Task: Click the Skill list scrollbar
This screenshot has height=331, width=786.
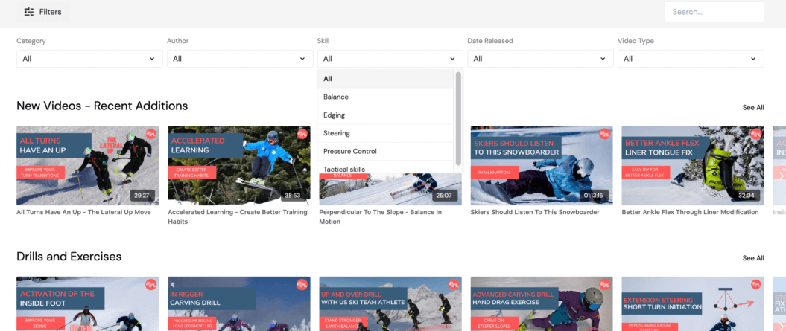Action: point(458,118)
